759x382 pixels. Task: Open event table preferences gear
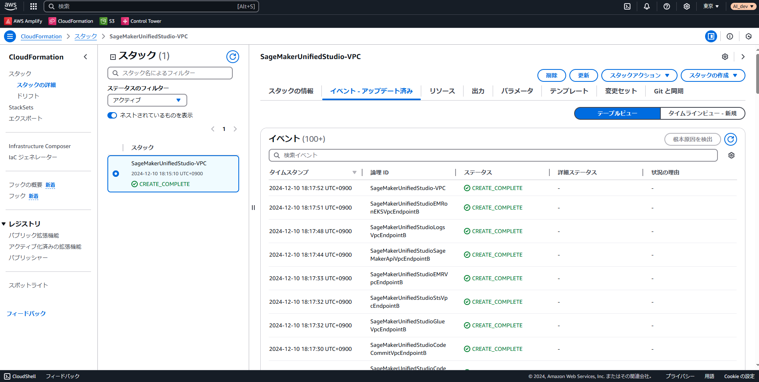(x=731, y=155)
